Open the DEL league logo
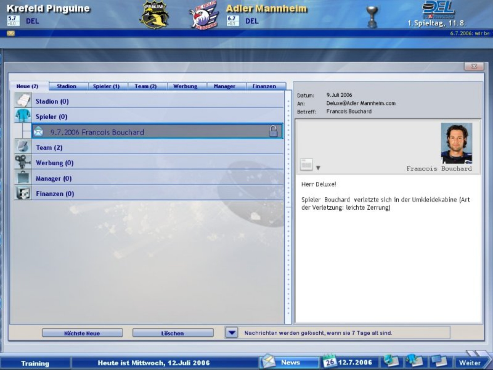This screenshot has width=493, height=370. [x=438, y=9]
